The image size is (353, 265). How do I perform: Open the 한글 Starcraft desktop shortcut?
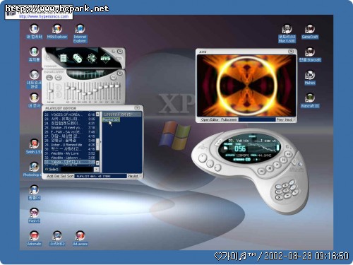(x=310, y=54)
